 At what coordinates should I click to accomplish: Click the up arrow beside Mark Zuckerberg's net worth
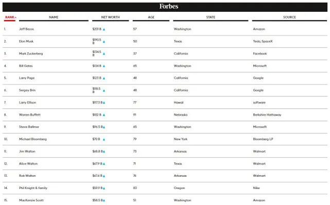coord(104,54)
